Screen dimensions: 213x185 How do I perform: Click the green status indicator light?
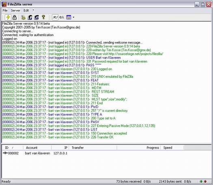click(x=201, y=181)
